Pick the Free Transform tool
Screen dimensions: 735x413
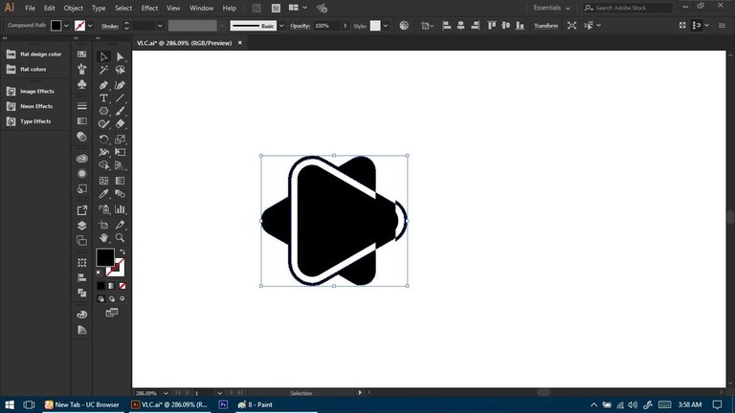120,152
